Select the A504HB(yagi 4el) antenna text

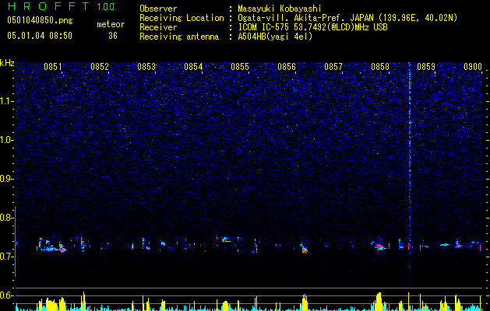275,37
